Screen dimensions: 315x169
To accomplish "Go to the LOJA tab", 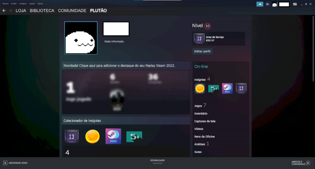I will (x=21, y=11).
